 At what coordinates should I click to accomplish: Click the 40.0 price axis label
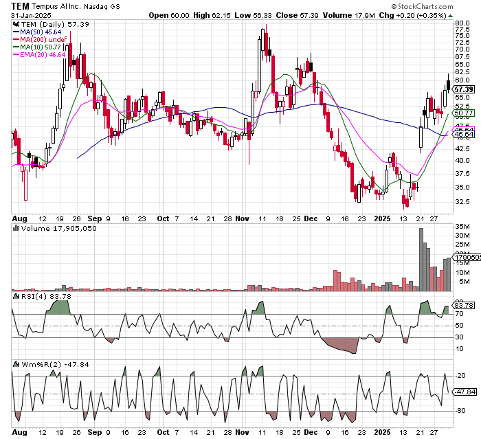pos(462,161)
